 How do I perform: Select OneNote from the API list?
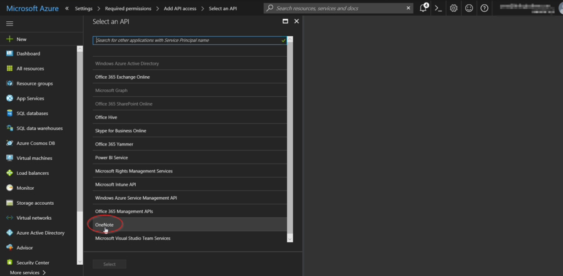104,225
